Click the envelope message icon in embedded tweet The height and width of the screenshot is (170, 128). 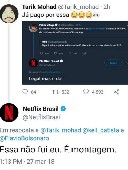(x=84, y=53)
